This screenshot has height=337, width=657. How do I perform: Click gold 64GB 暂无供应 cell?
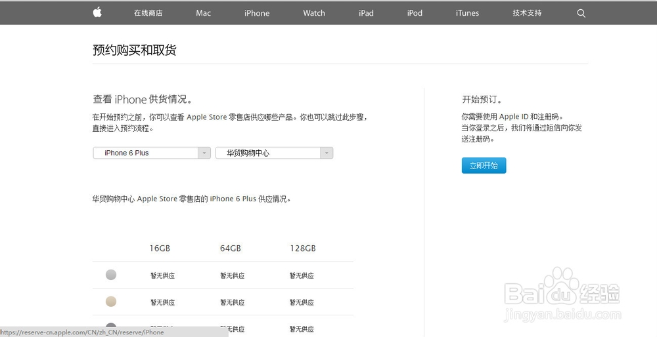[232, 302]
